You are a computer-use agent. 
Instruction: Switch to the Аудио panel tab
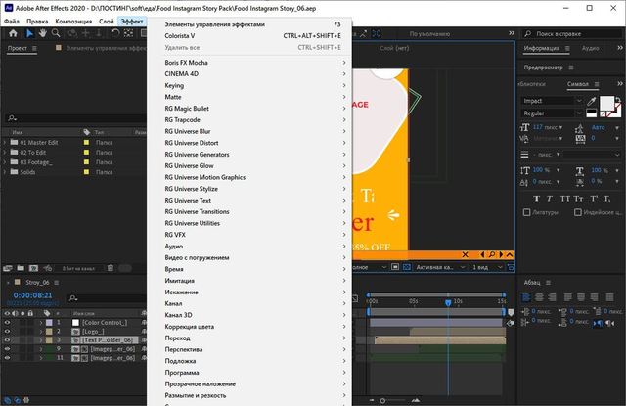[592, 47]
